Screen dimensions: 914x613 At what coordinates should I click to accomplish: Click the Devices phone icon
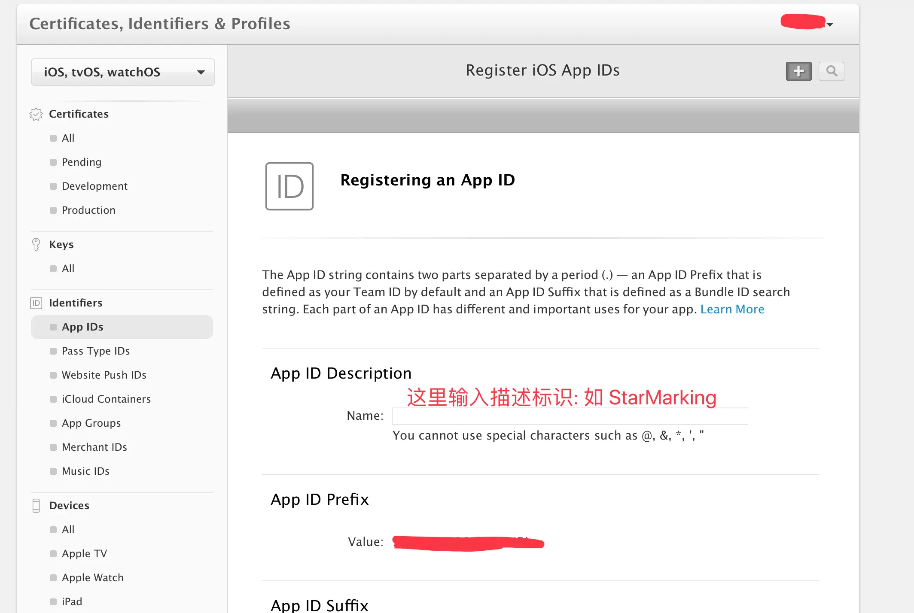36,506
